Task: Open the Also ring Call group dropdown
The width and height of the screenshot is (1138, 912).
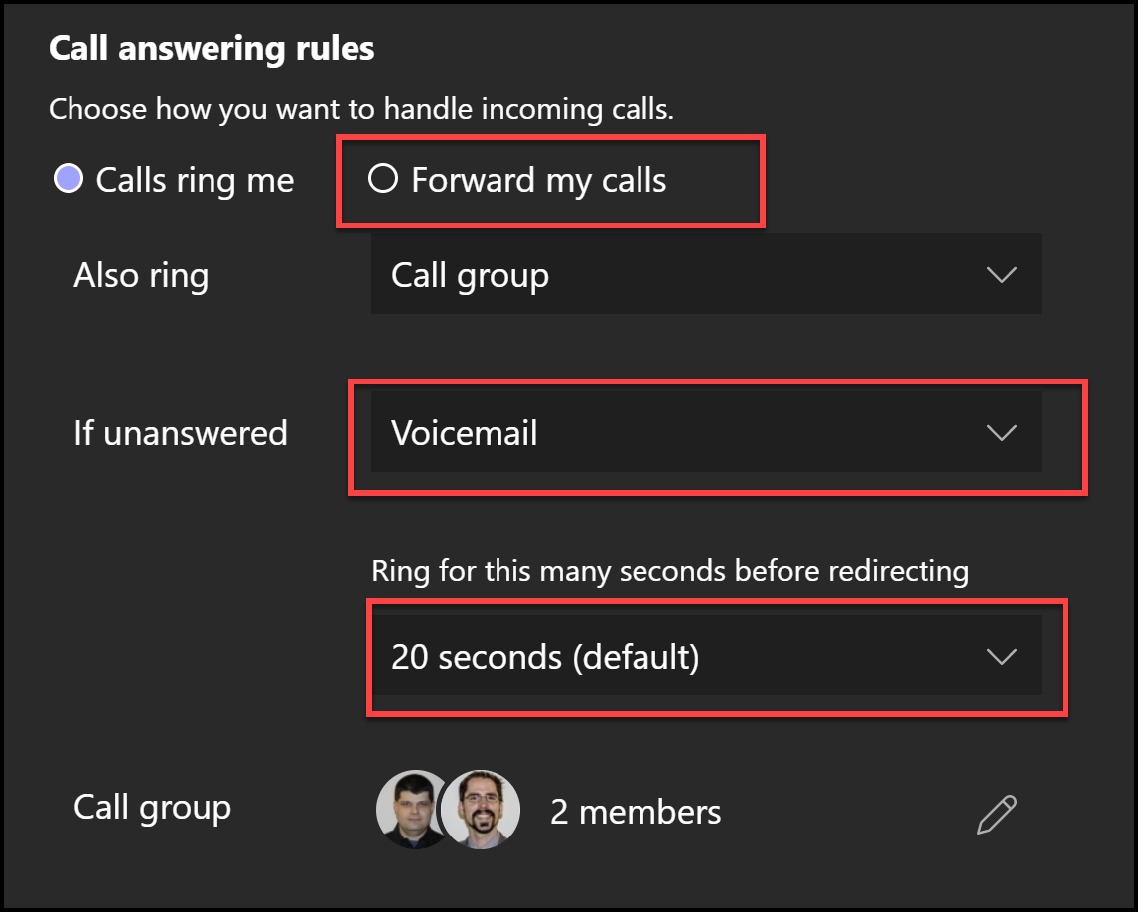Action: [x=706, y=274]
